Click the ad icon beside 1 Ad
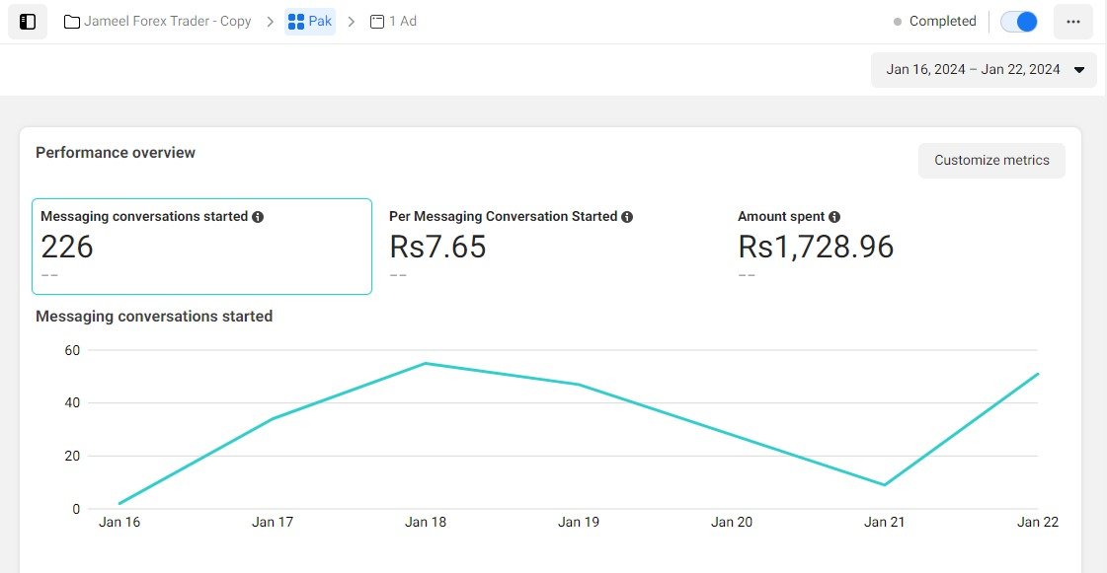This screenshot has width=1107, height=573. point(377,22)
